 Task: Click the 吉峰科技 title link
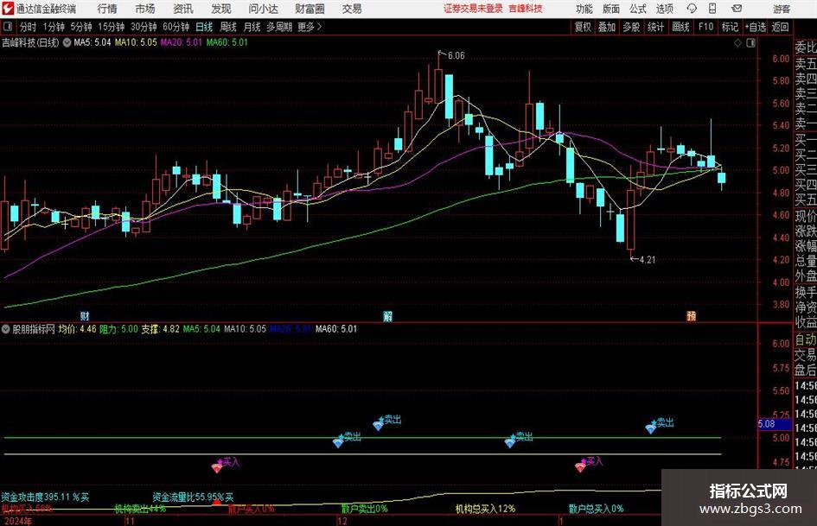tap(526, 9)
